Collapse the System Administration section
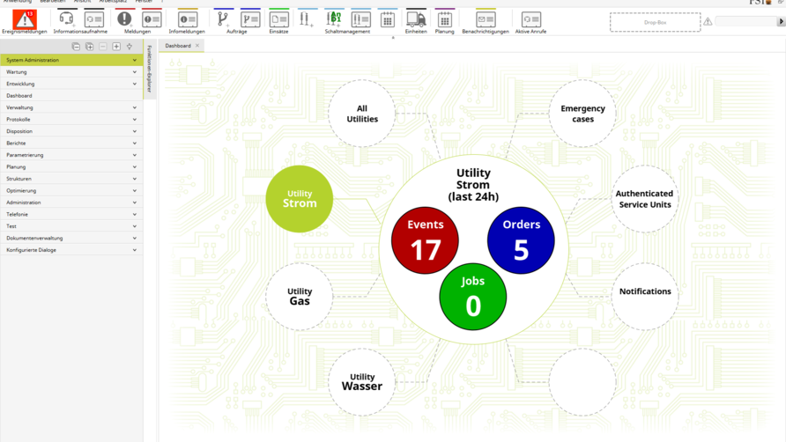This screenshot has width=786, height=442. point(134,60)
